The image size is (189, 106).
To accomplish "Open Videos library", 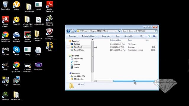I will (76, 67).
